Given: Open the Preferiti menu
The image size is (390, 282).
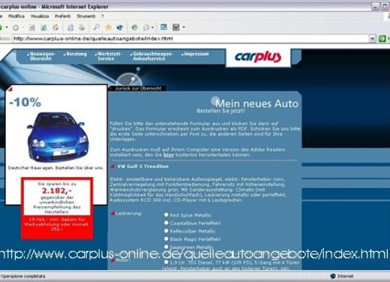Looking at the screenshot, I should click(63, 16).
